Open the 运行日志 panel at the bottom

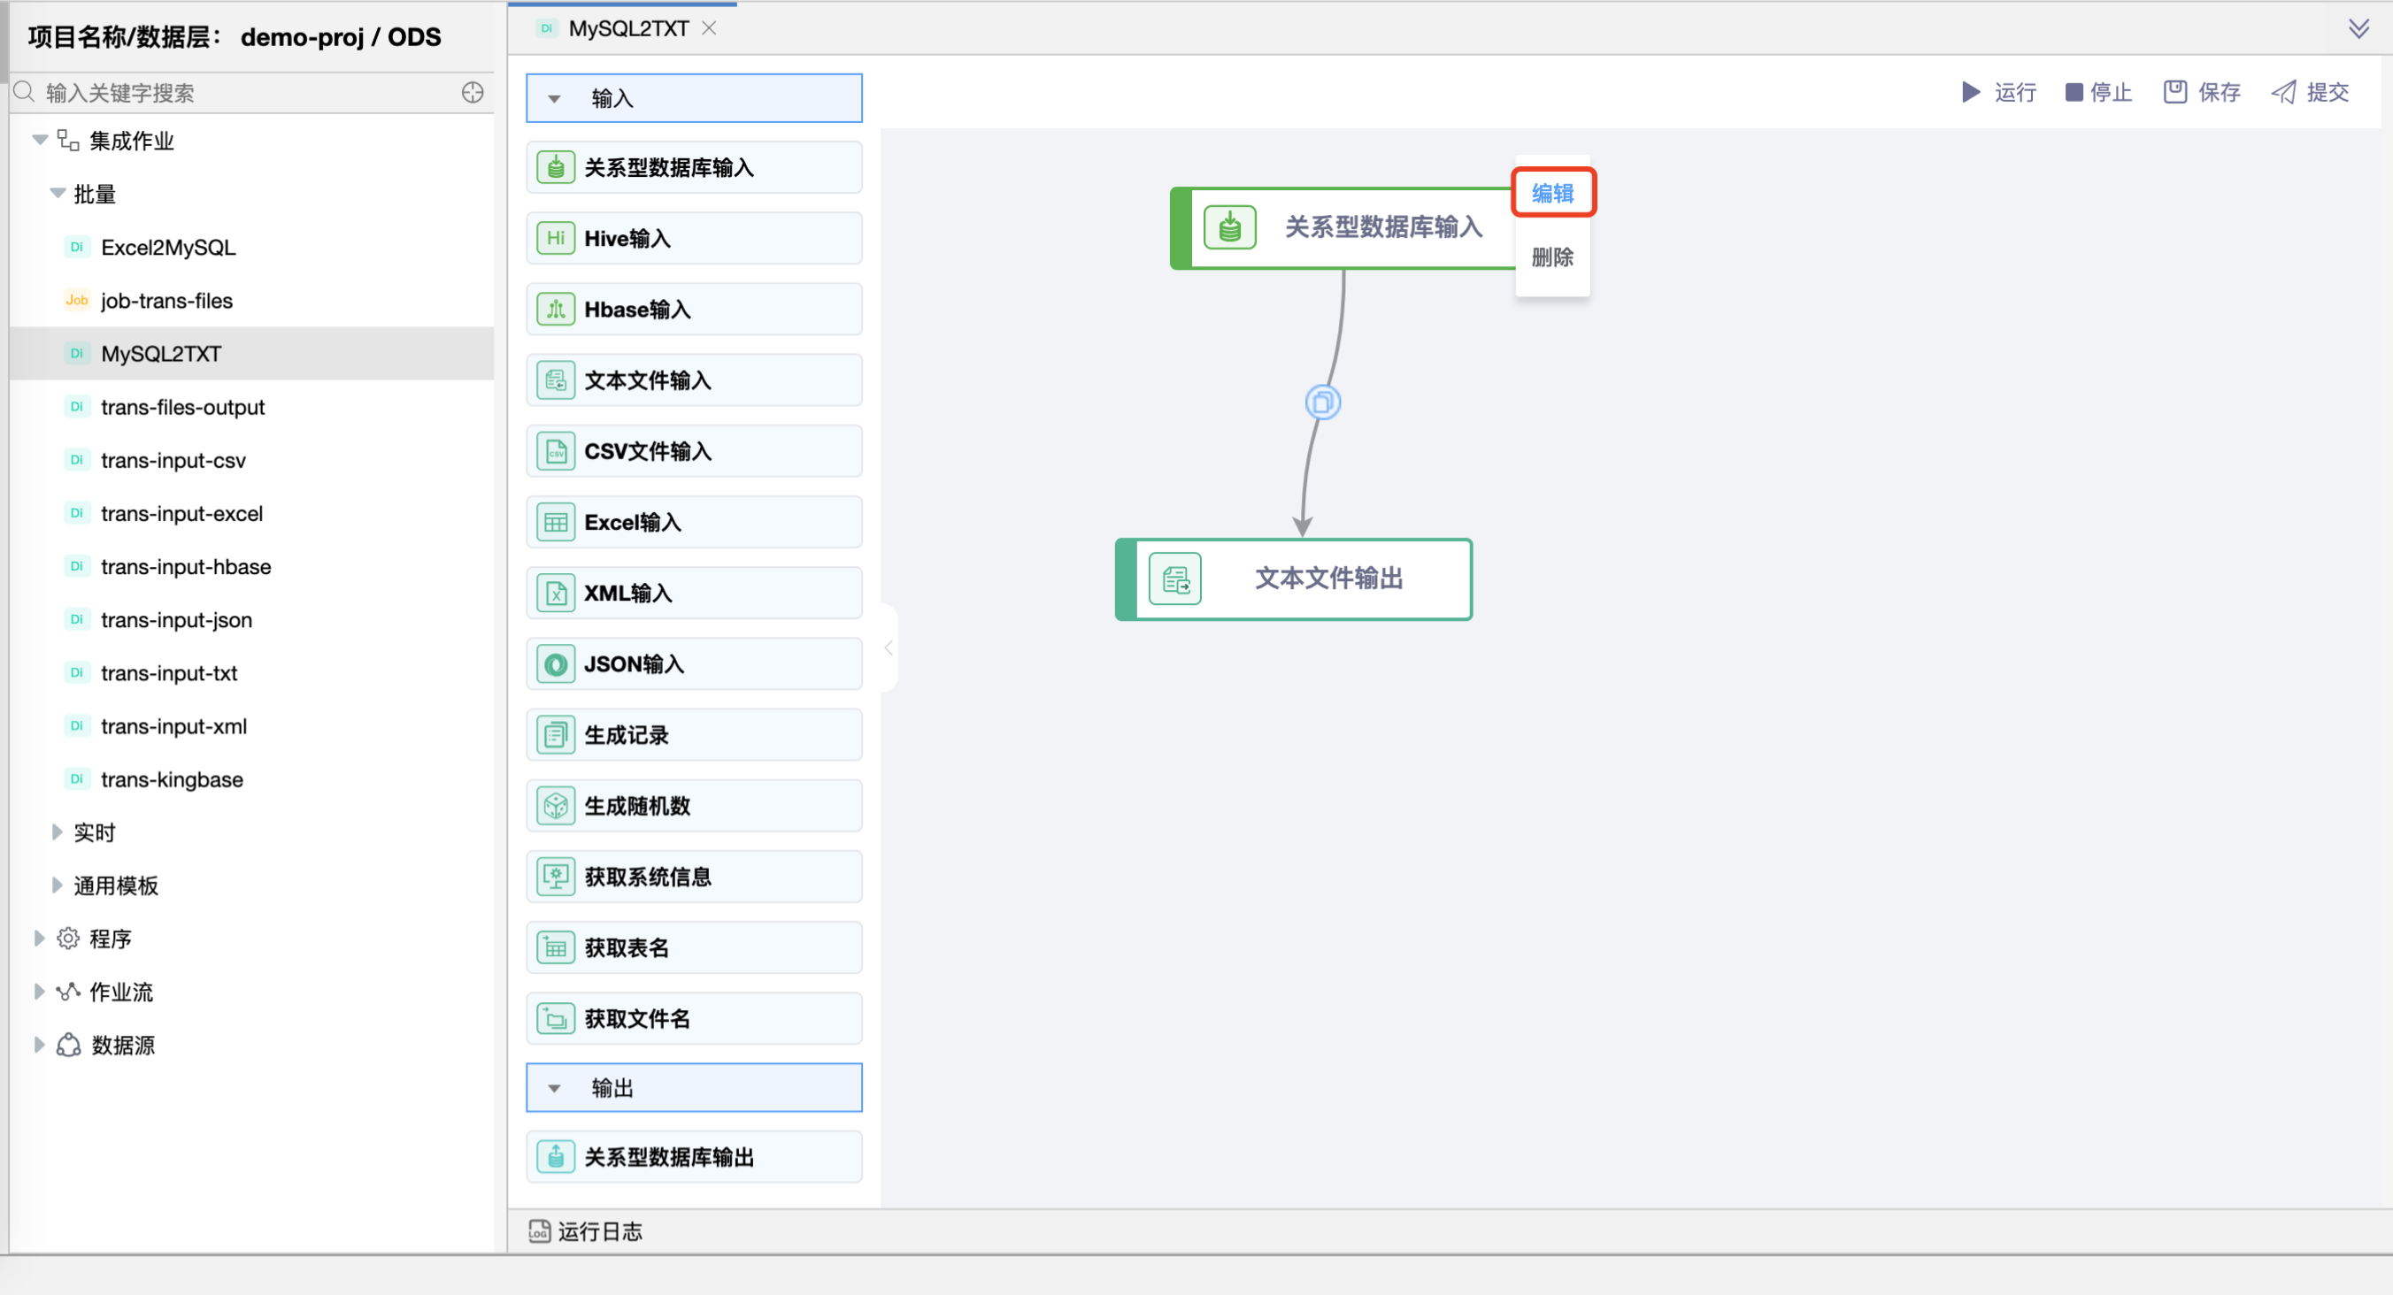tap(598, 1230)
